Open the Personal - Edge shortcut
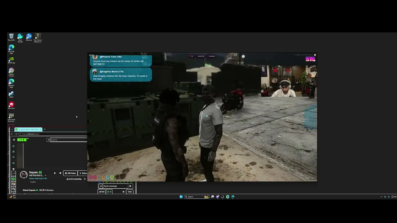Viewport: 397px width, 223px height. [x=11, y=83]
